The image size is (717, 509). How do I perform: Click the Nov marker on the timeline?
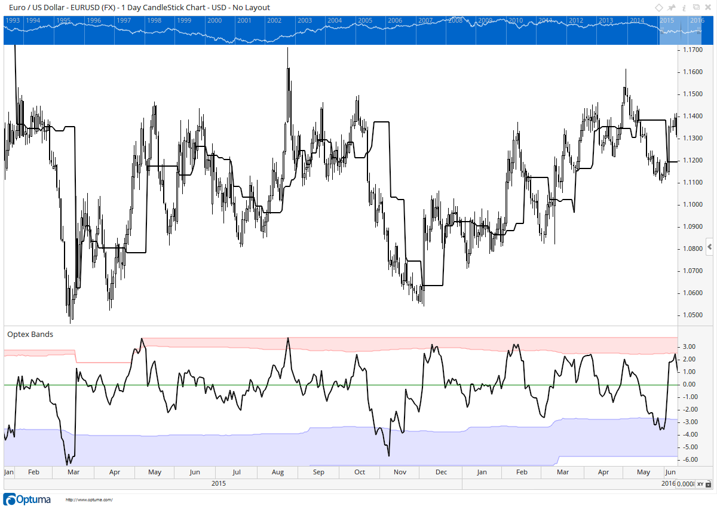399,472
